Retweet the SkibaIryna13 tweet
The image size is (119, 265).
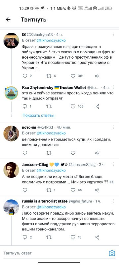tap(49, 76)
